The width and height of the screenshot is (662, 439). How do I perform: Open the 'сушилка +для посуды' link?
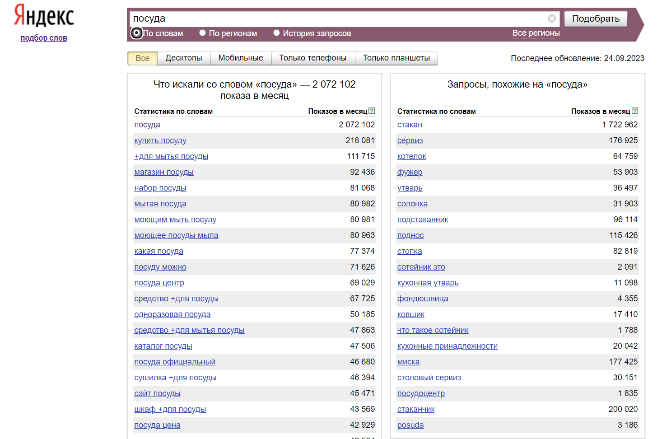(175, 378)
